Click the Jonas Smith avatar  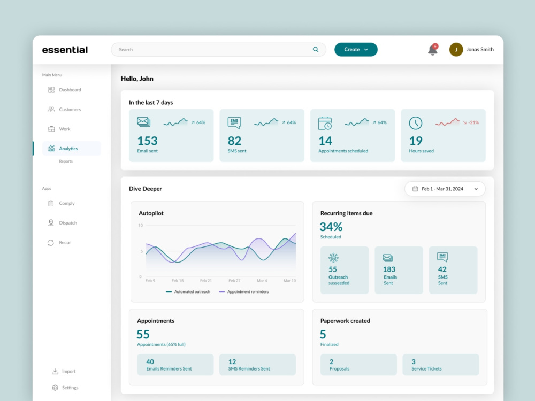click(x=456, y=49)
